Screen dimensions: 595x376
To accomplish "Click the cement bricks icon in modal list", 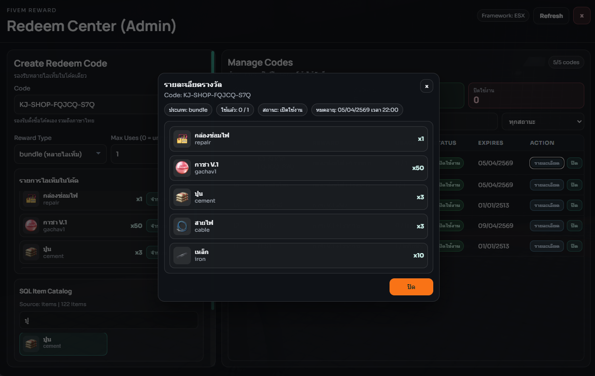I will (x=182, y=197).
